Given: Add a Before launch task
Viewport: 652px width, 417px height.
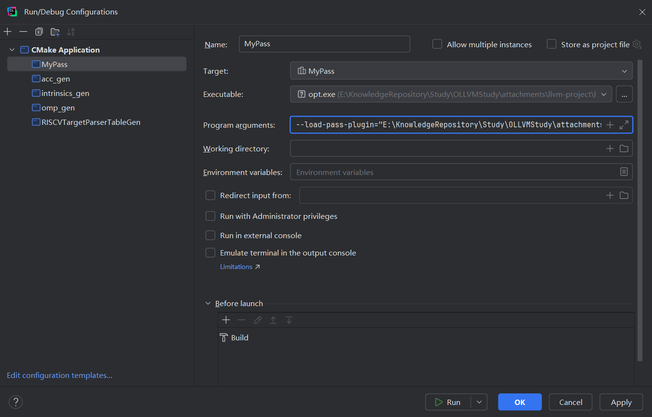Looking at the screenshot, I should pyautogui.click(x=226, y=320).
